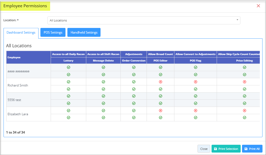Viewport: 266px width, 155px height.
Task: Click aaaa aaaaaaaa's Message Delete checkmark
Action: click(x=103, y=74)
